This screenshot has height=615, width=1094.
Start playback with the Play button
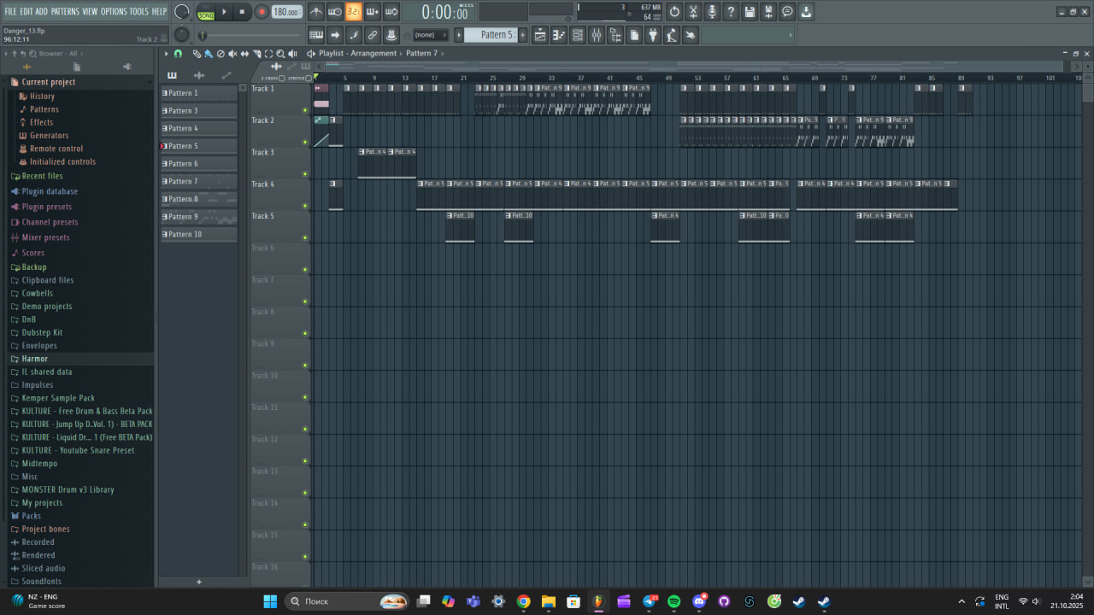[225, 12]
